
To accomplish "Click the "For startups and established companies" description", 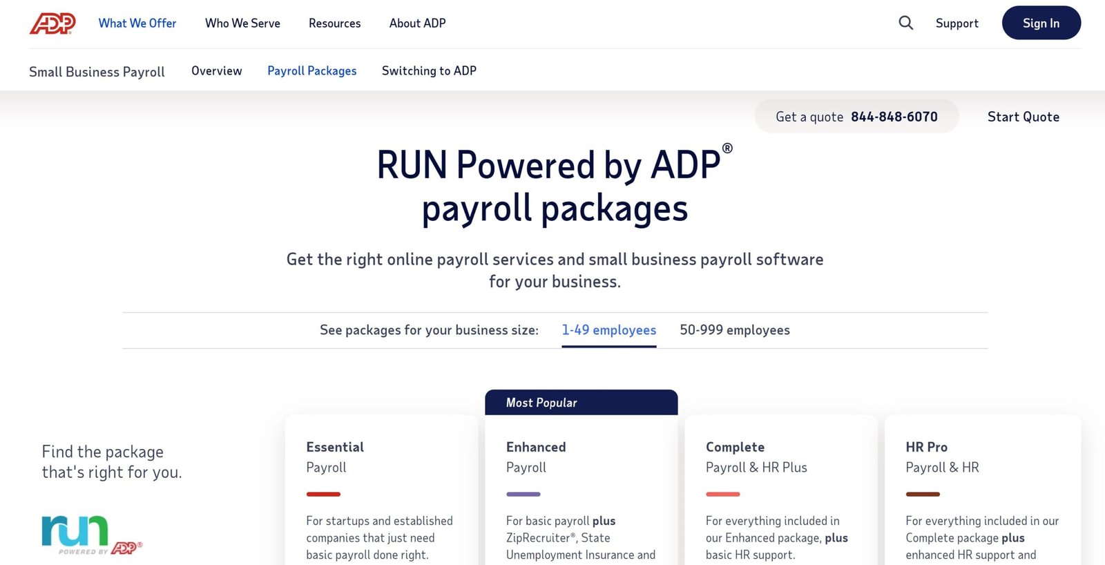I will tap(379, 538).
